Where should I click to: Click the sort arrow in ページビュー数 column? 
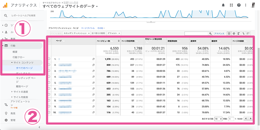click(x=119, y=41)
